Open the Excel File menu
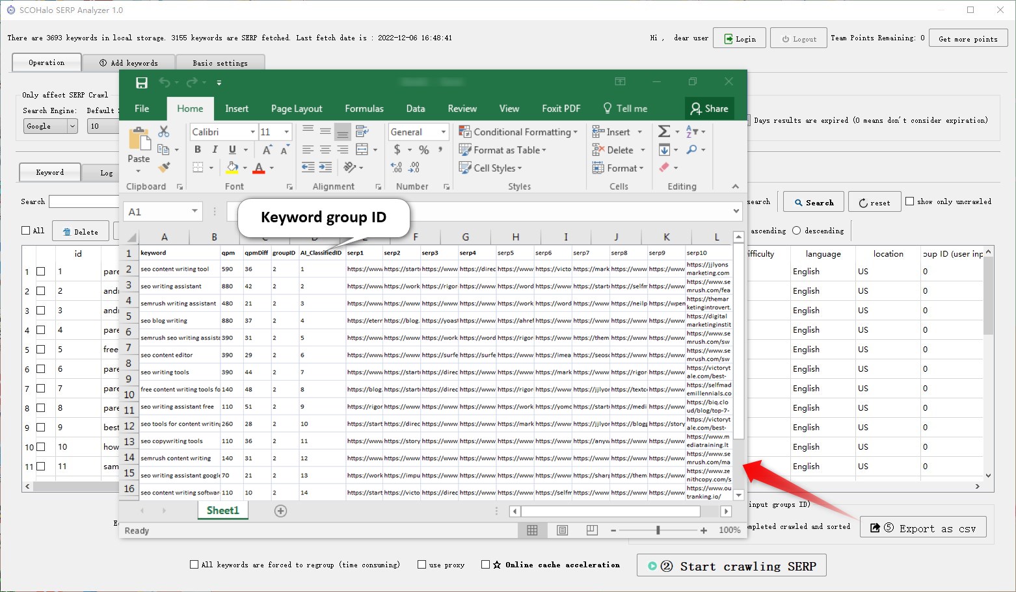Image resolution: width=1016 pixels, height=592 pixels. (142, 109)
